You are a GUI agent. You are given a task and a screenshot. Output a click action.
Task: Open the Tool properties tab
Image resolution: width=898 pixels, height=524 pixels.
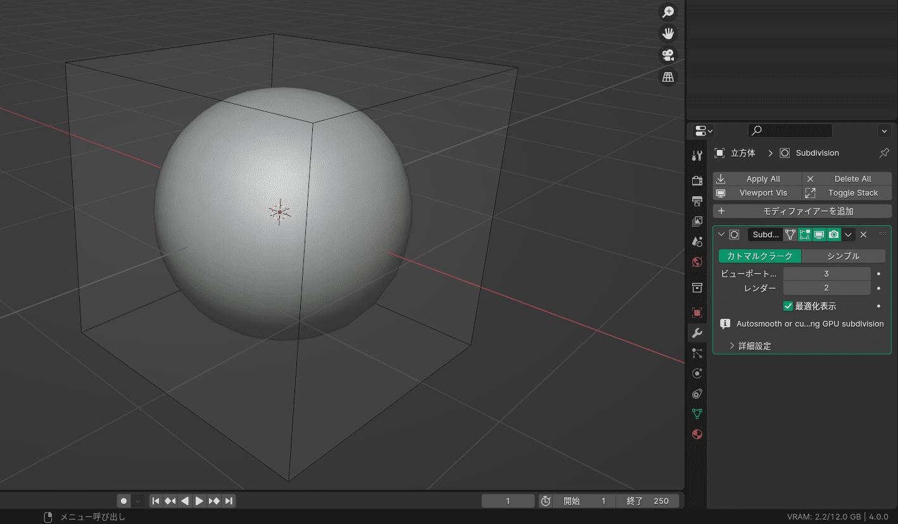pos(697,156)
